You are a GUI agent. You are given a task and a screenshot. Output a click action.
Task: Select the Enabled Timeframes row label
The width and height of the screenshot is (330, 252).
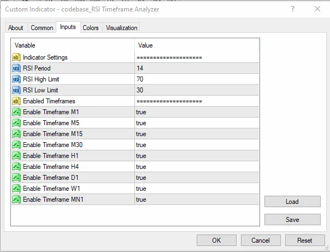click(x=49, y=101)
